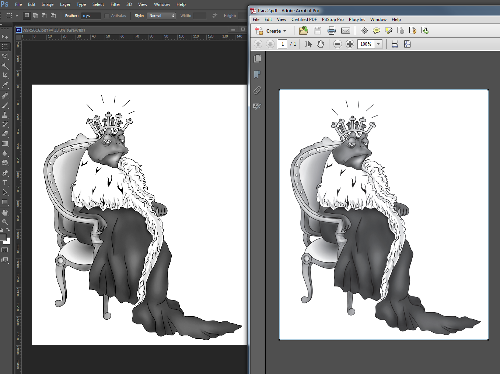Viewport: 500px width, 374px height.
Task: Click the Acrobat gear settings icon
Action: click(x=364, y=31)
